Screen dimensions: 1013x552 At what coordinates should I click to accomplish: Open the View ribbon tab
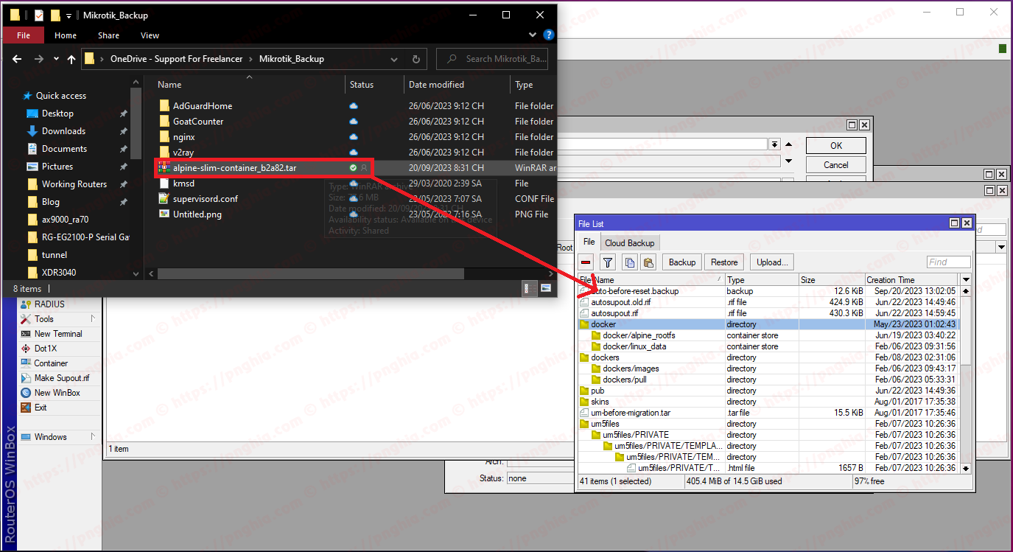pos(150,35)
